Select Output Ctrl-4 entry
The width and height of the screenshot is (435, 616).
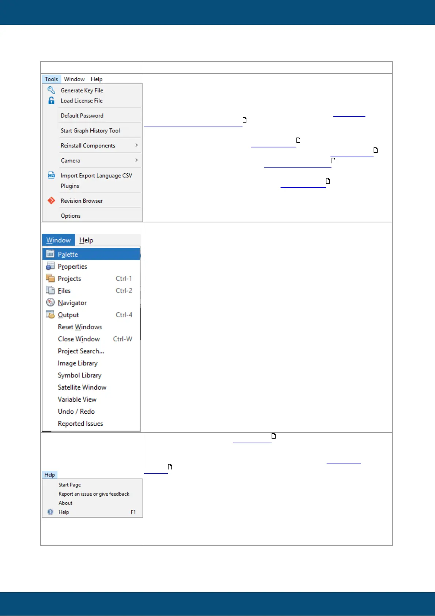click(x=91, y=315)
